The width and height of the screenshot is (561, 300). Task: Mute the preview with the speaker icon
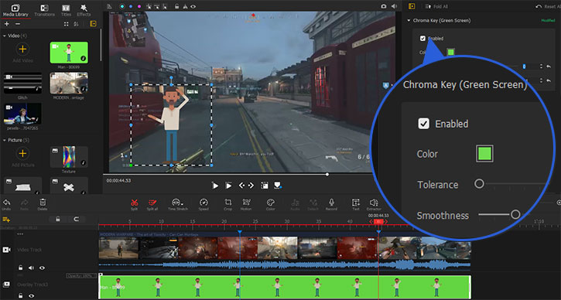click(395, 6)
